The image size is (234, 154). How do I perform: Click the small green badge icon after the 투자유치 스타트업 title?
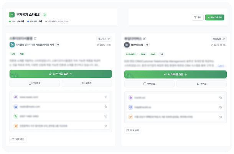(45, 15)
